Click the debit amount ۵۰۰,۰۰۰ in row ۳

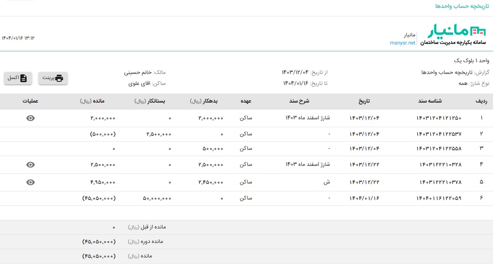tap(213, 149)
